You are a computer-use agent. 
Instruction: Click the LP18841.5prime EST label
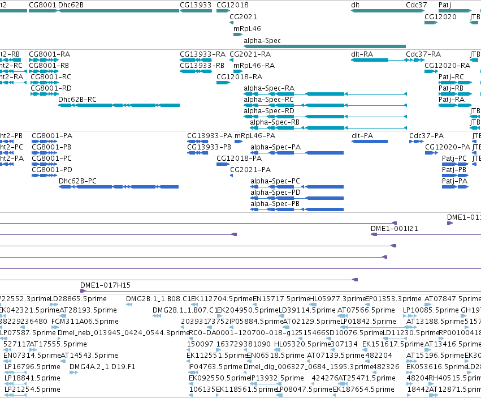click(x=32, y=378)
